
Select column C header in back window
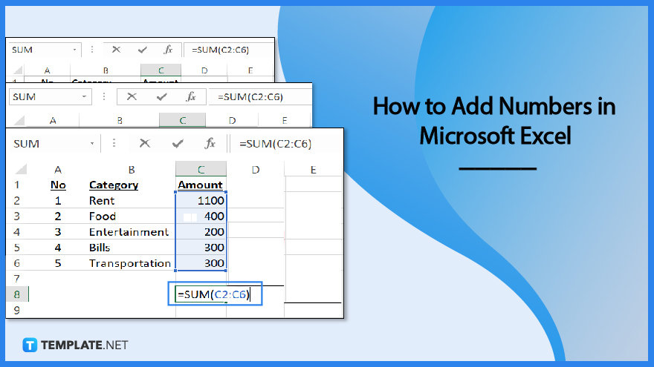pos(161,70)
